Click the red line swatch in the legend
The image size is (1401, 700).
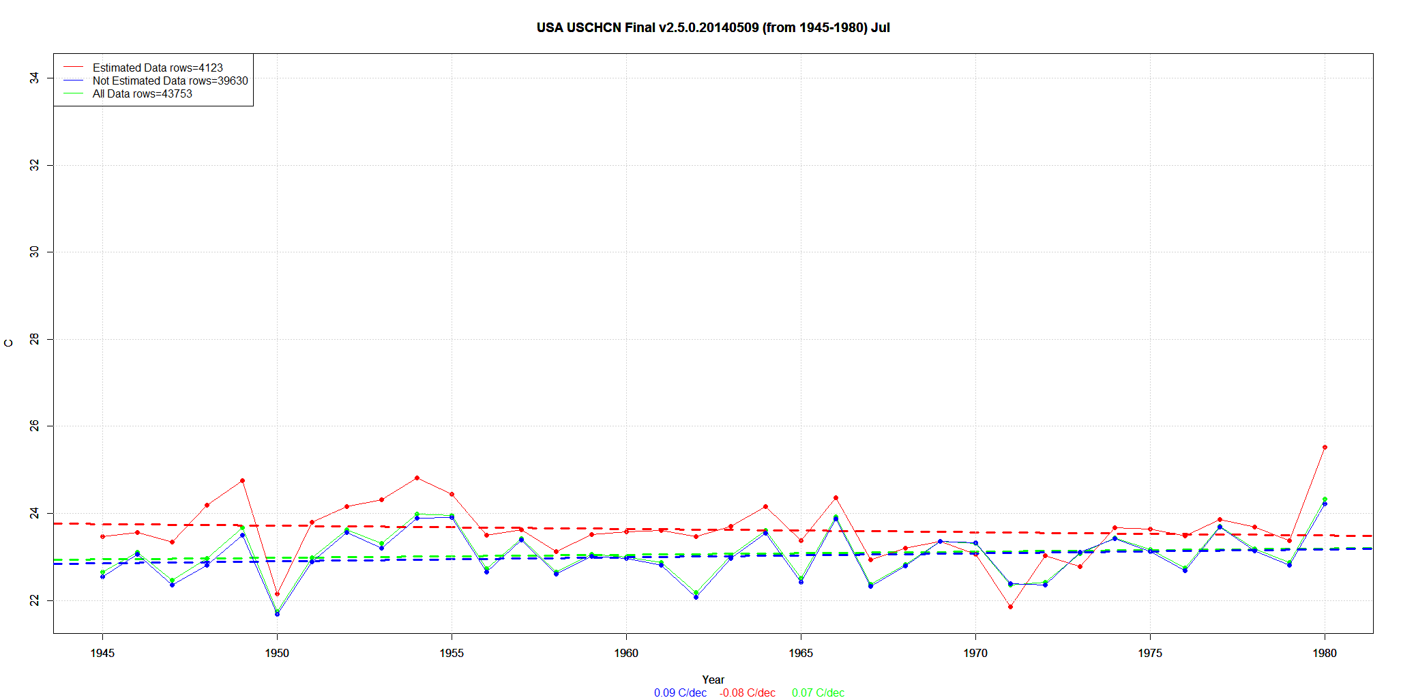(x=73, y=68)
